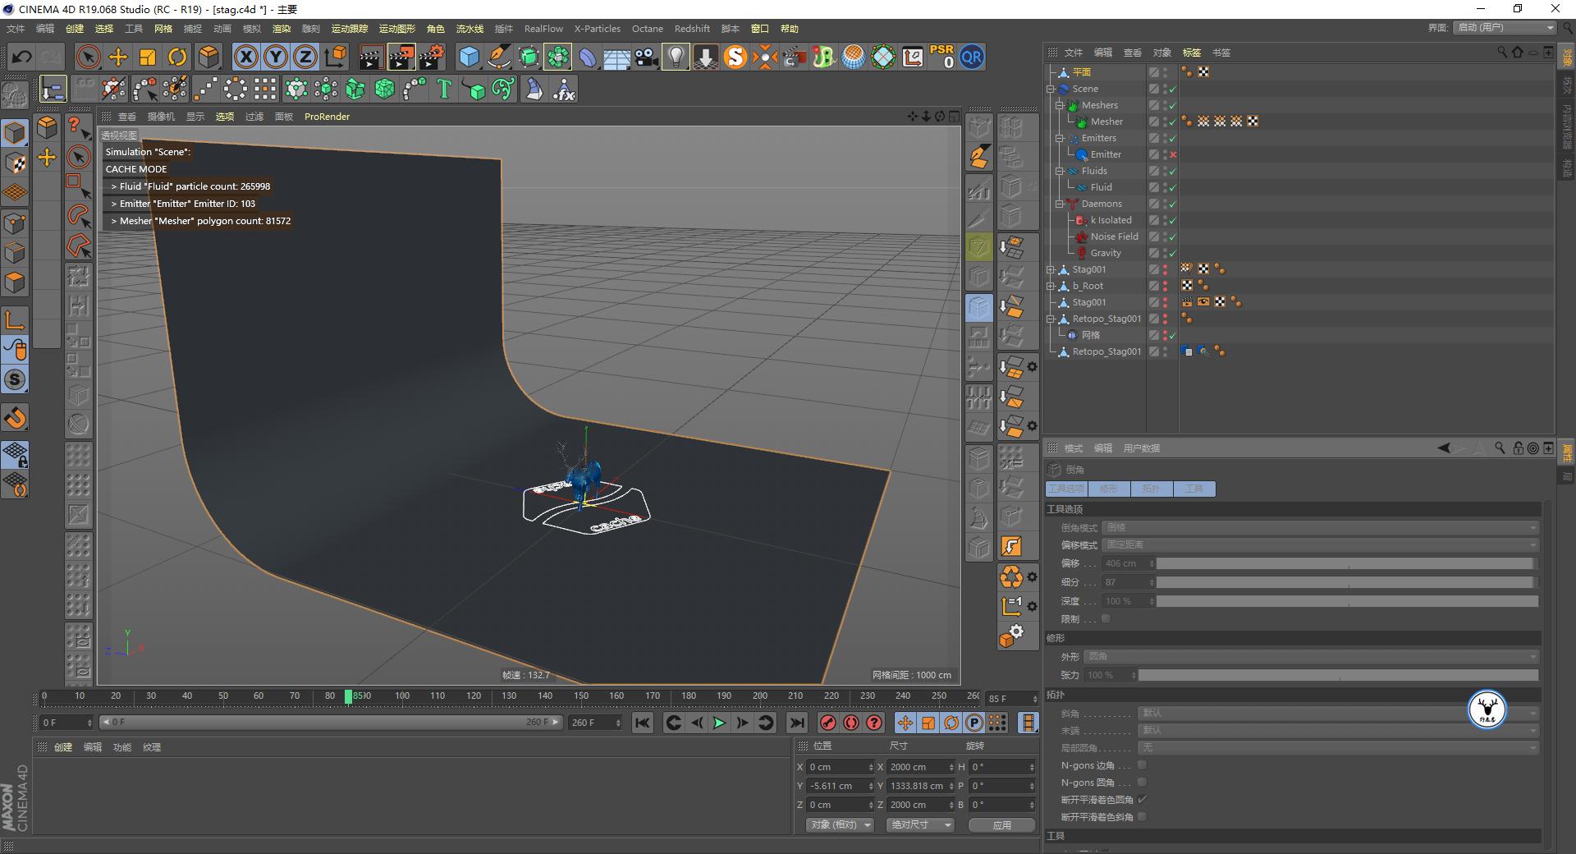Toggle the X-axis lock button
1576x854 pixels.
point(245,57)
